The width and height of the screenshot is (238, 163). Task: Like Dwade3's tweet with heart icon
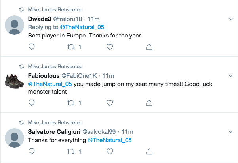click(x=110, y=47)
